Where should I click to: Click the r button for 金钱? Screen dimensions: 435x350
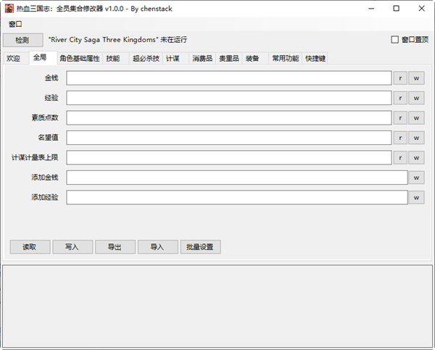[x=400, y=78]
